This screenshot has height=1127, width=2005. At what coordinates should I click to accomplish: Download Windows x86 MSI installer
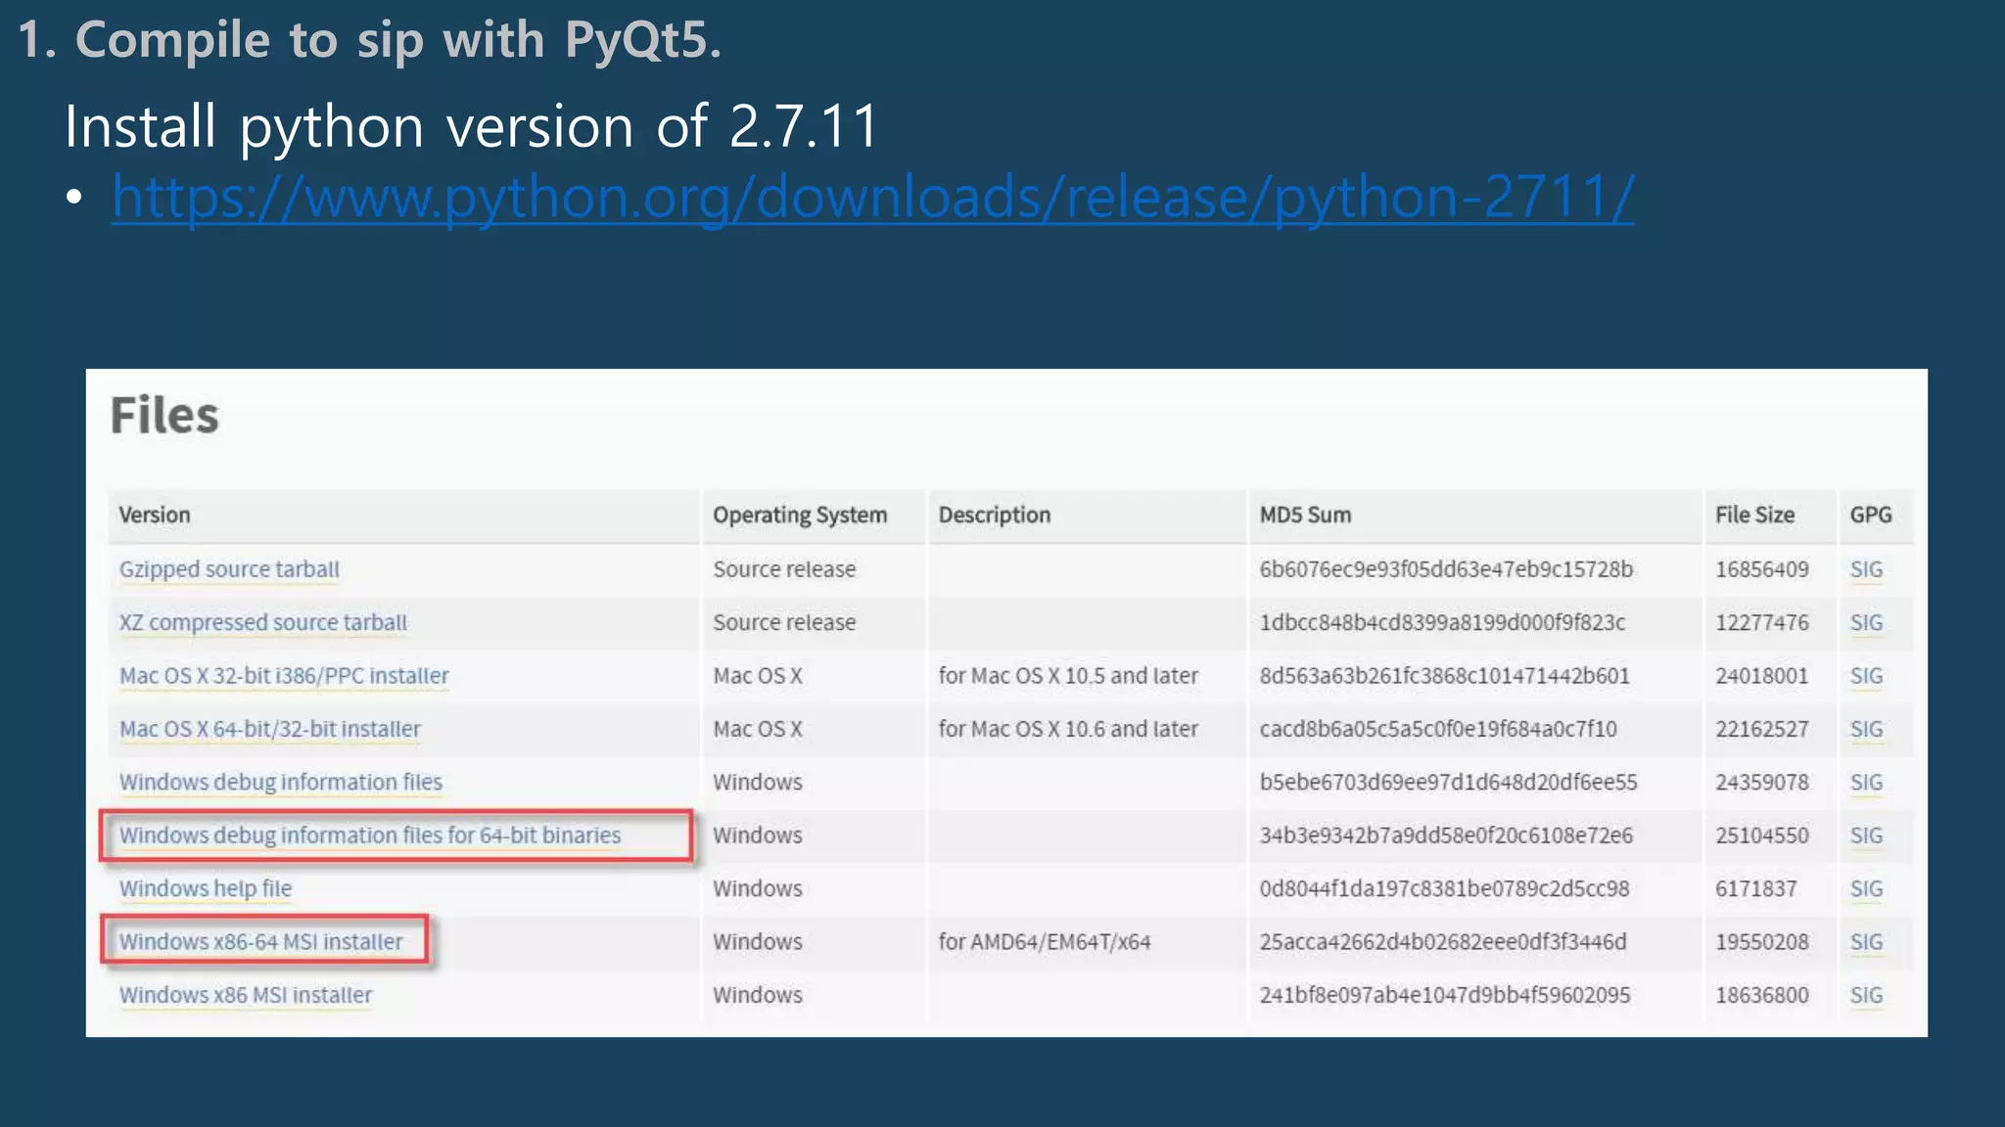point(246,995)
